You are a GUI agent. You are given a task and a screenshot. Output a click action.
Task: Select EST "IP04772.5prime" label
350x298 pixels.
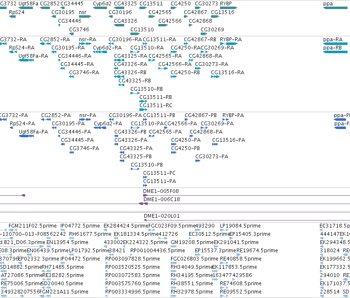80,226
